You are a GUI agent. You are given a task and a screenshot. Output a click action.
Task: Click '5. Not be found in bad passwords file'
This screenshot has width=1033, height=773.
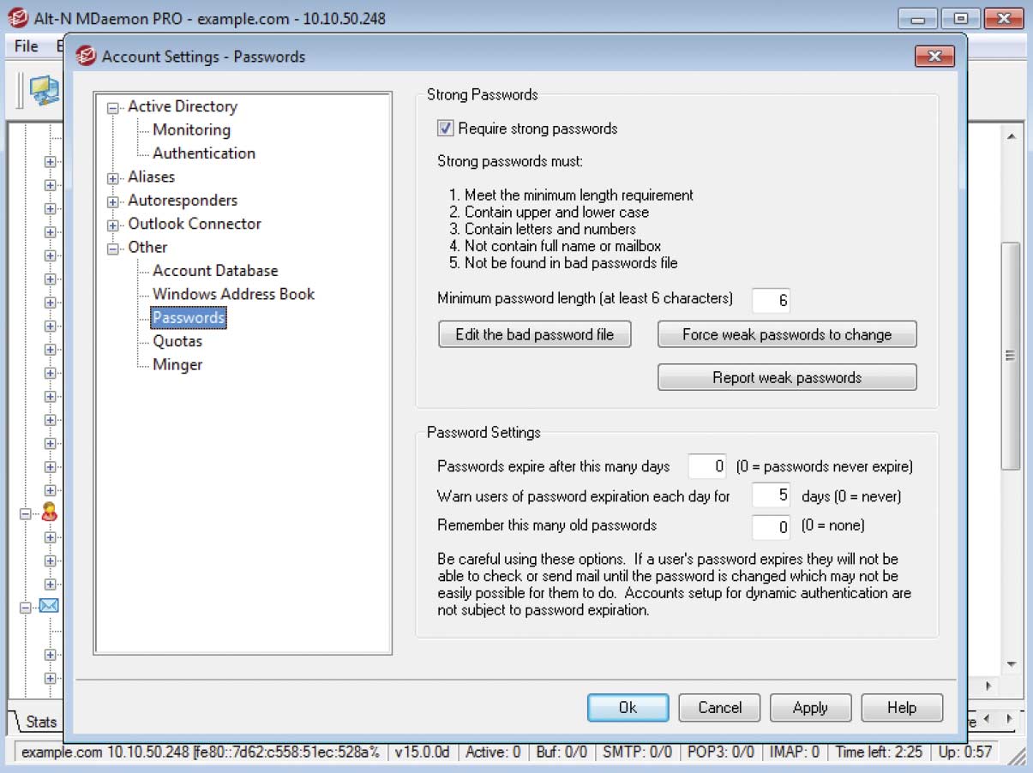click(564, 263)
